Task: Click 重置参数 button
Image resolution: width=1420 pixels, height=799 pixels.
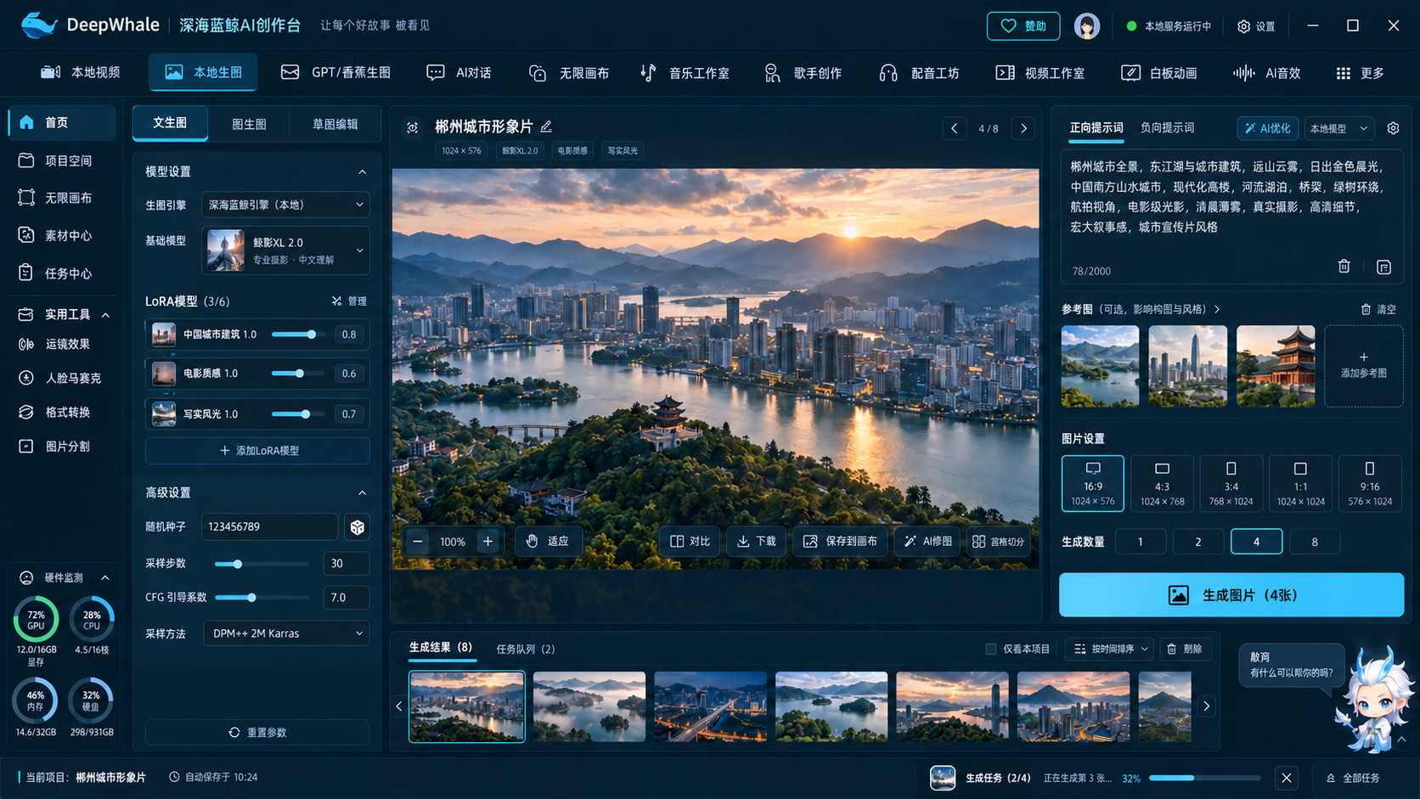Action: point(257,733)
